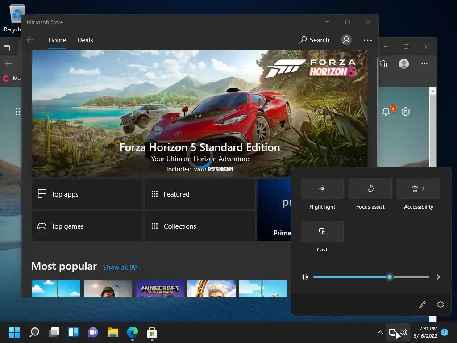Open the Cast quick setting

pos(322,231)
